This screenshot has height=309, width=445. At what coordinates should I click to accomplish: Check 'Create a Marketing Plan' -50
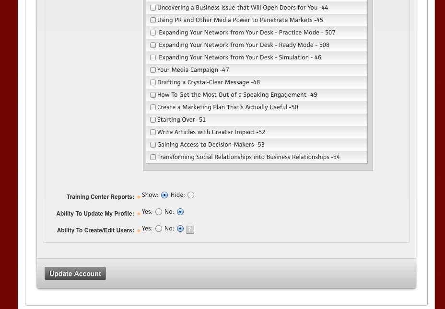coord(153,107)
